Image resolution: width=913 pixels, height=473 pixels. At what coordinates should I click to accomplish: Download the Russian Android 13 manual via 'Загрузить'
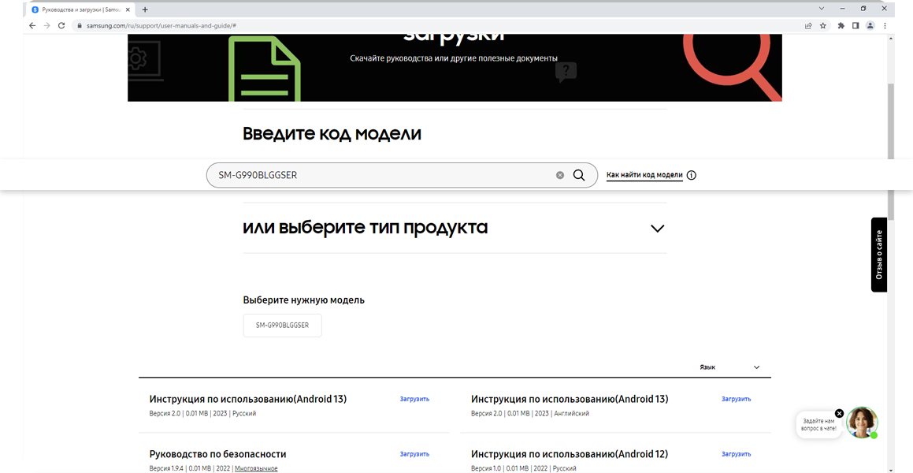point(414,399)
